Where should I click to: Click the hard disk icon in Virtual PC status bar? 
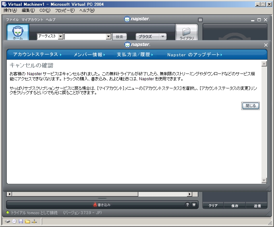(7, 221)
